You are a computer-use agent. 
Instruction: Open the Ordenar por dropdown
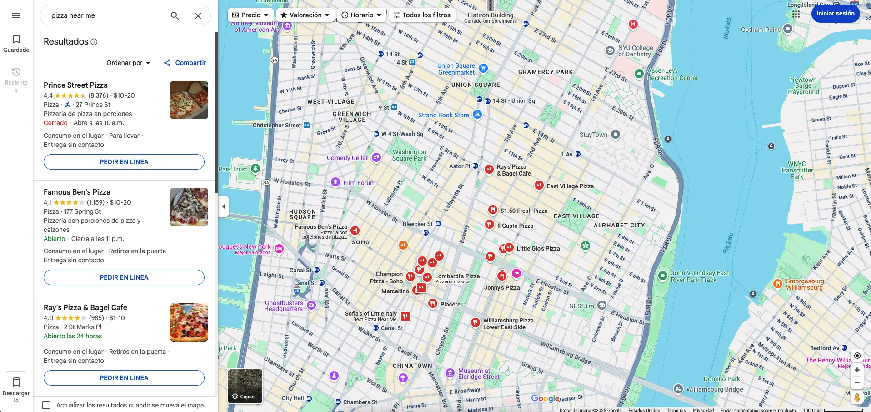[x=128, y=63]
